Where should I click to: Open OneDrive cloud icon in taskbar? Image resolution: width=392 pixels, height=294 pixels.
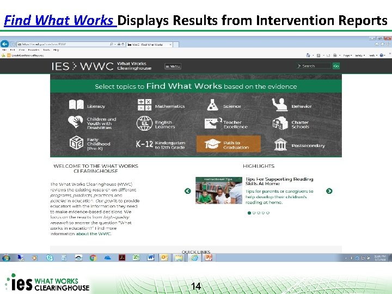107,258
